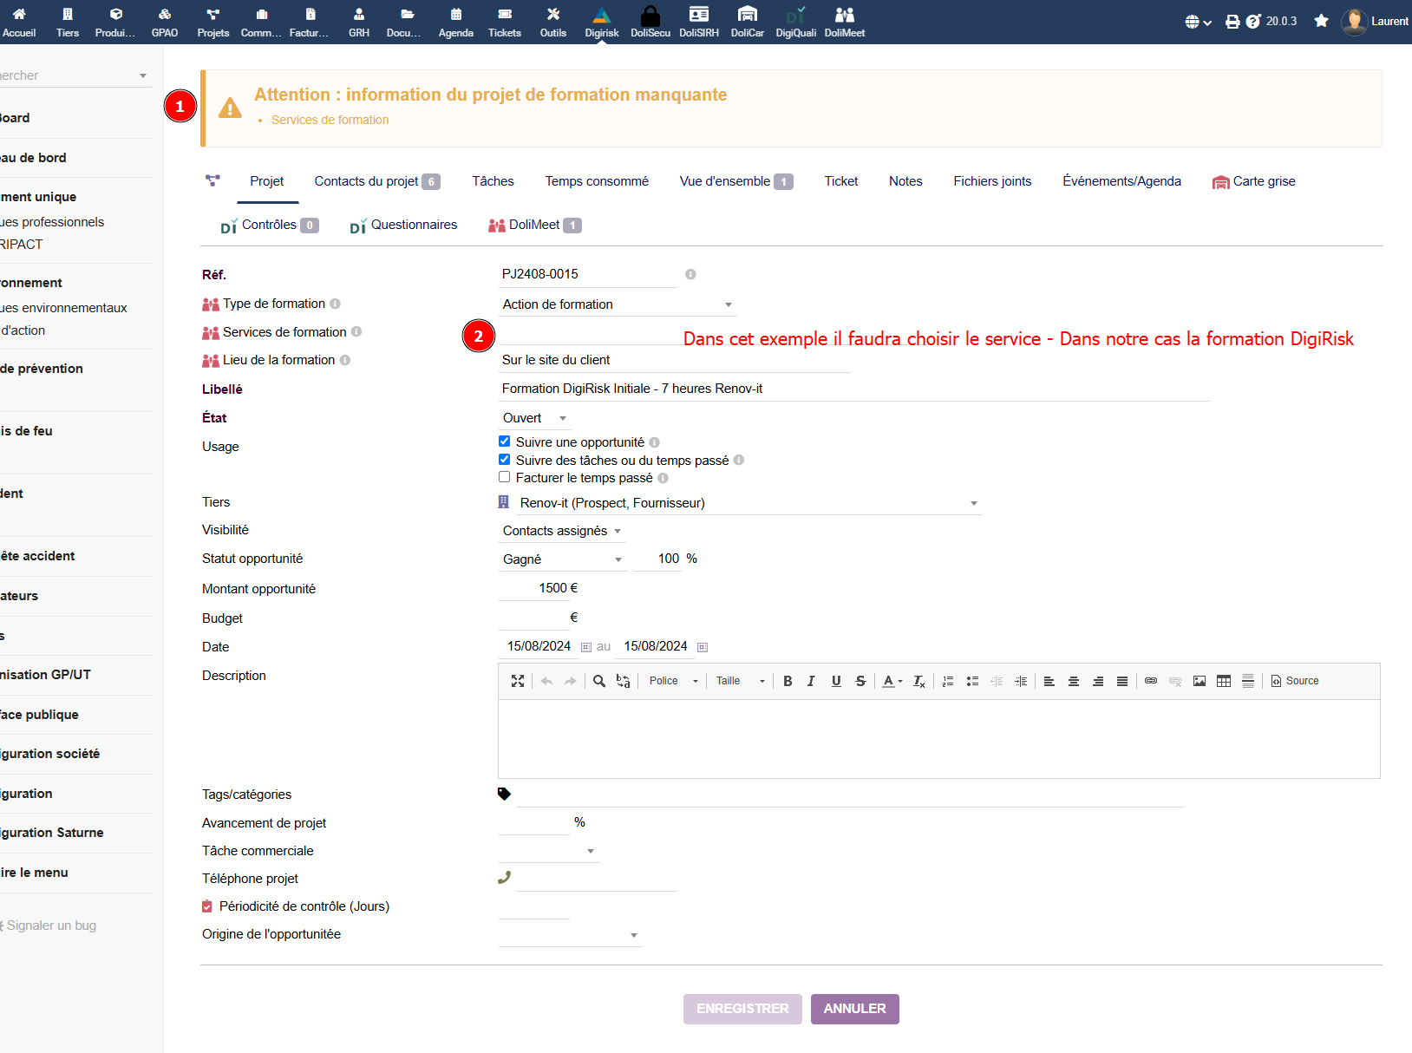Switch to Temps consommé tab
Image resolution: width=1412 pixels, height=1053 pixels.
(597, 181)
